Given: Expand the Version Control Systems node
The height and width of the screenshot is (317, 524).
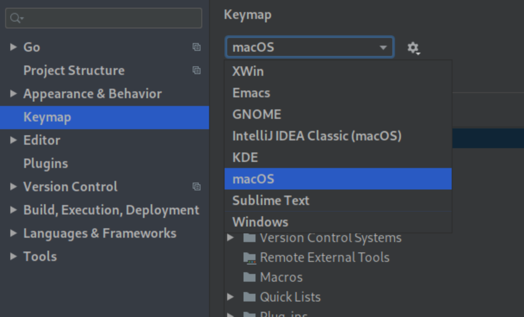Looking at the screenshot, I should pos(231,237).
